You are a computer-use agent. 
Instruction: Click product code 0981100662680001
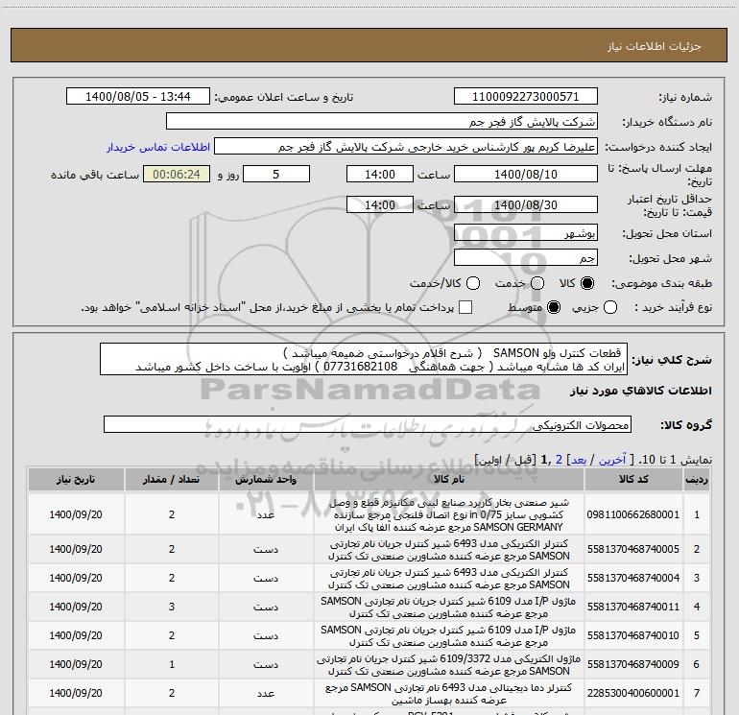pos(633,514)
